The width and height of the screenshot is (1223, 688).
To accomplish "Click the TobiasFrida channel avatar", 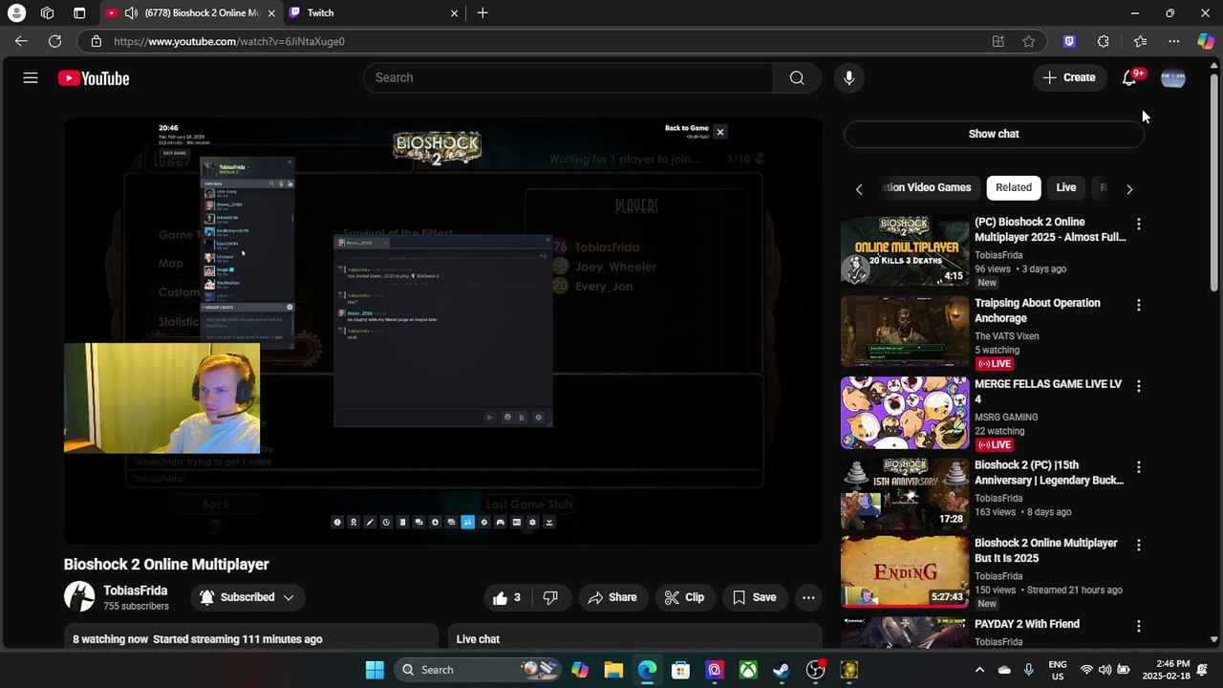I will coord(79,597).
